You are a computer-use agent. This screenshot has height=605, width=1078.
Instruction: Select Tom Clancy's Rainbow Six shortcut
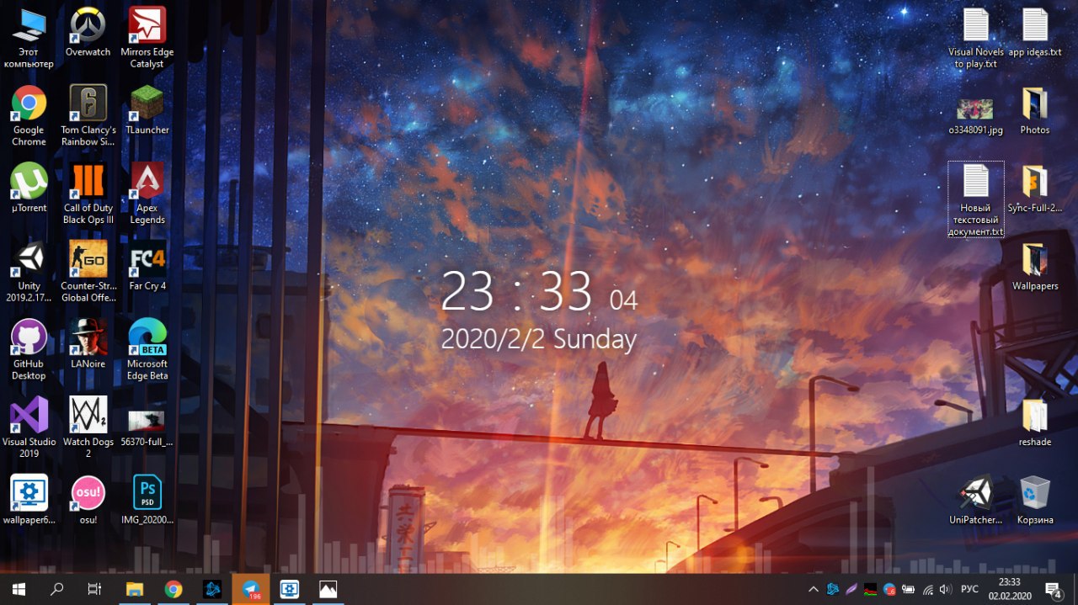point(88,116)
